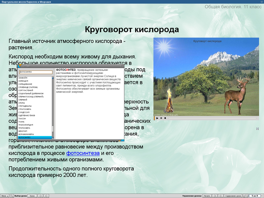The width and height of the screenshot is (264, 198).
Task: Go to previous lesson with left arrow
Action: (40, 195)
